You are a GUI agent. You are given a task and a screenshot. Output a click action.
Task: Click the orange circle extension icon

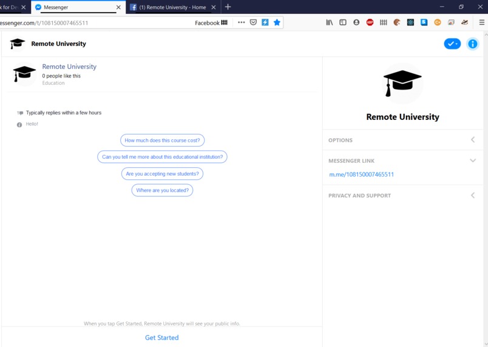pyautogui.click(x=438, y=22)
